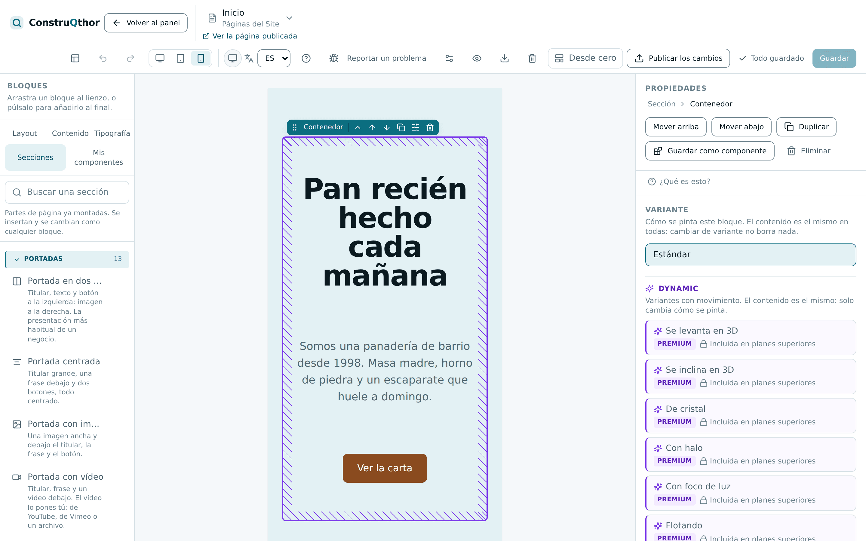Click the Desde cero button

[x=585, y=58]
